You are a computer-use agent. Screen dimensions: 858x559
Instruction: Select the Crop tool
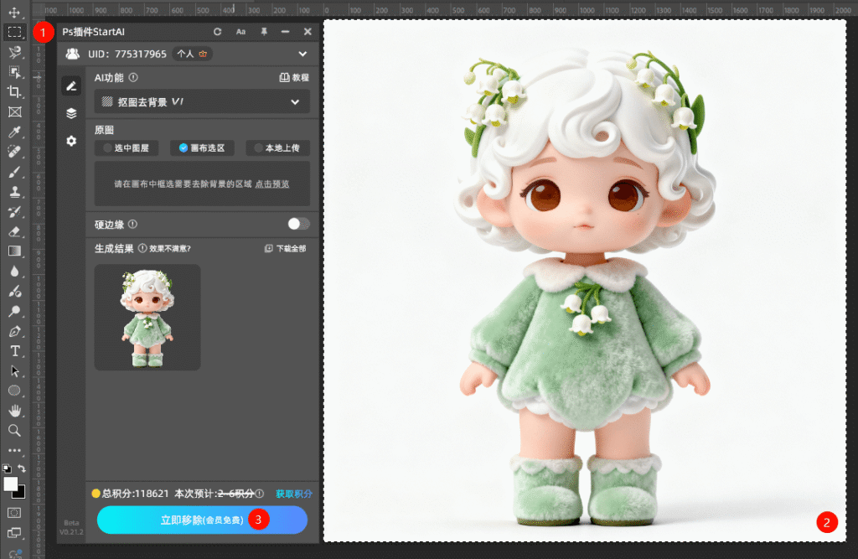pyautogui.click(x=14, y=91)
